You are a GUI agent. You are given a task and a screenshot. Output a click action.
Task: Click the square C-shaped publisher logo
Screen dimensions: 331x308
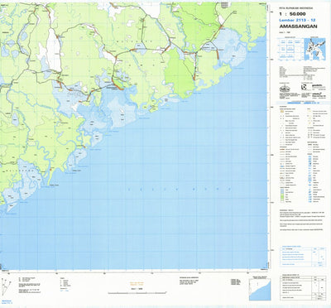[x=304, y=88]
